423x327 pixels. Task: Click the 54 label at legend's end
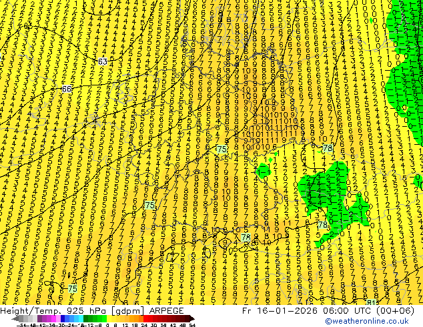[x=191, y=325]
